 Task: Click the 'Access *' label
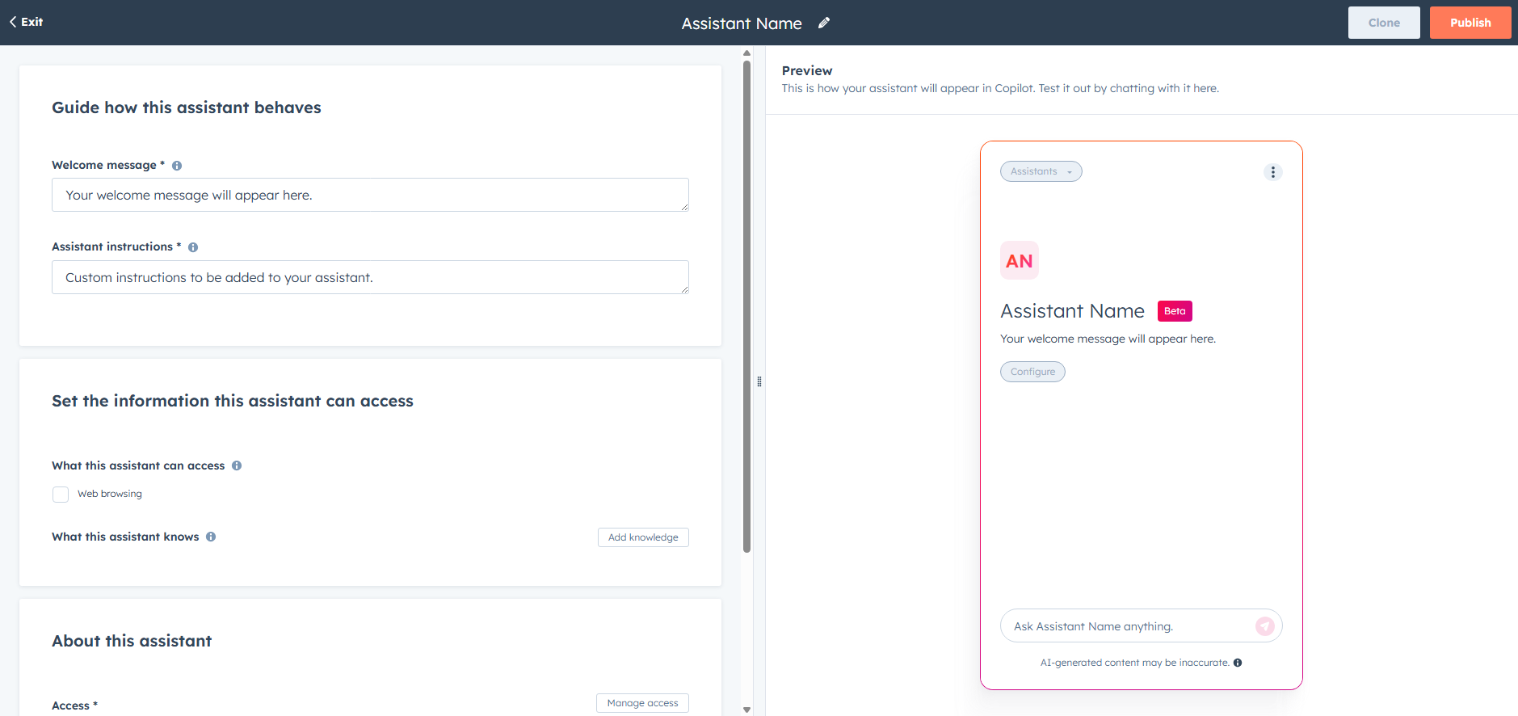tap(74, 705)
